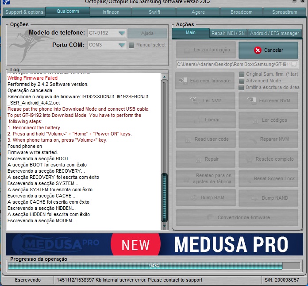The image size is (308, 286).
Task: Click the 'Escrevendo a secção MODEM...' log line
Action: pos(42,220)
